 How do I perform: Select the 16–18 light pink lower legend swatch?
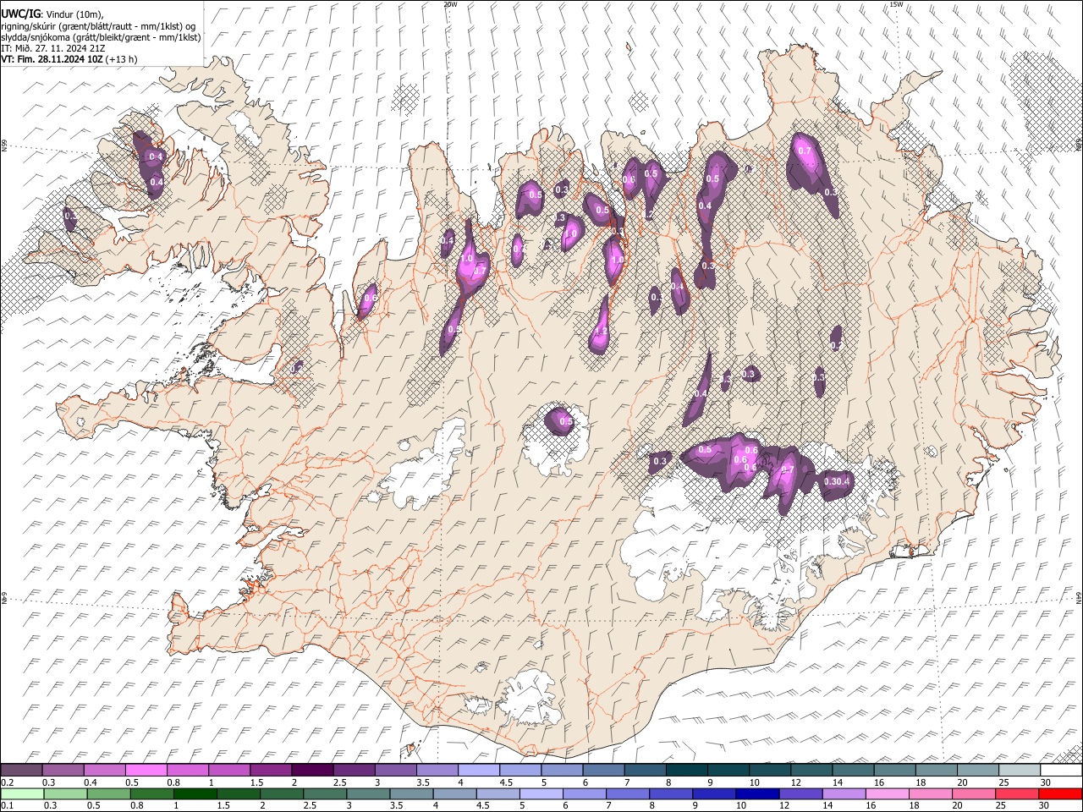[x=887, y=793]
